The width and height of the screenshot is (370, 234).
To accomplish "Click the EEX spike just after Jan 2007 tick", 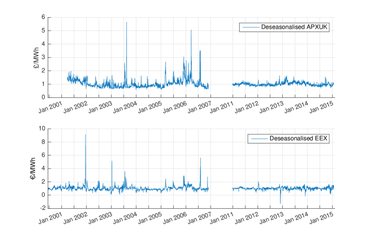I will tap(200, 158).
